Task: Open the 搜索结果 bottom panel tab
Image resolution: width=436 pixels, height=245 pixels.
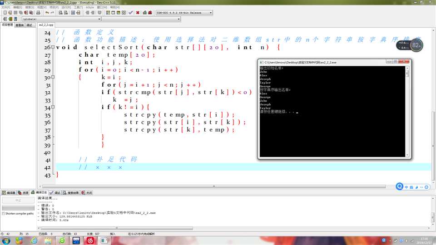Action: pos(71,193)
